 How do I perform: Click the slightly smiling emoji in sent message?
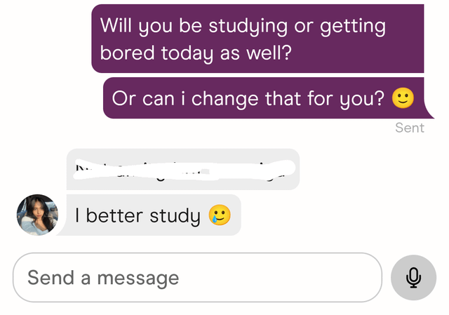click(403, 98)
